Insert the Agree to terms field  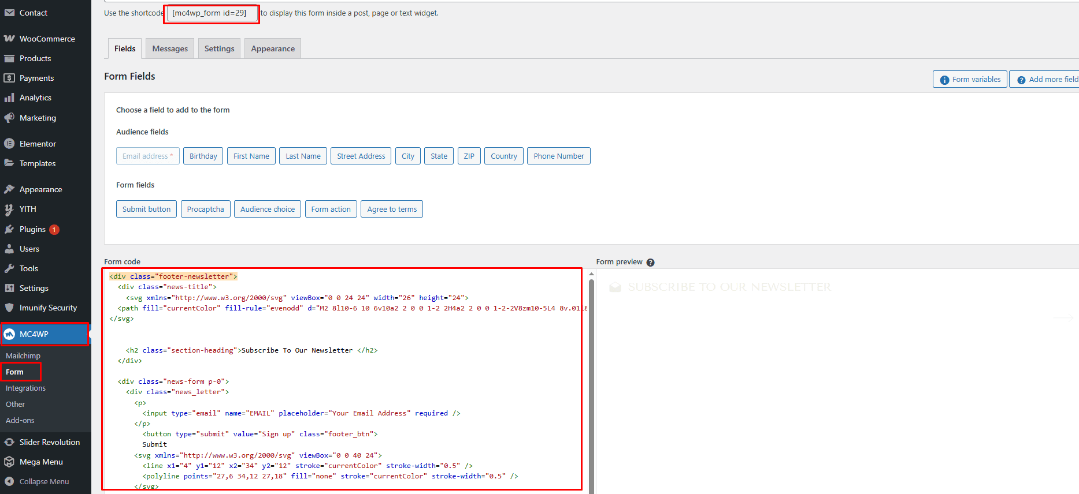tap(392, 209)
